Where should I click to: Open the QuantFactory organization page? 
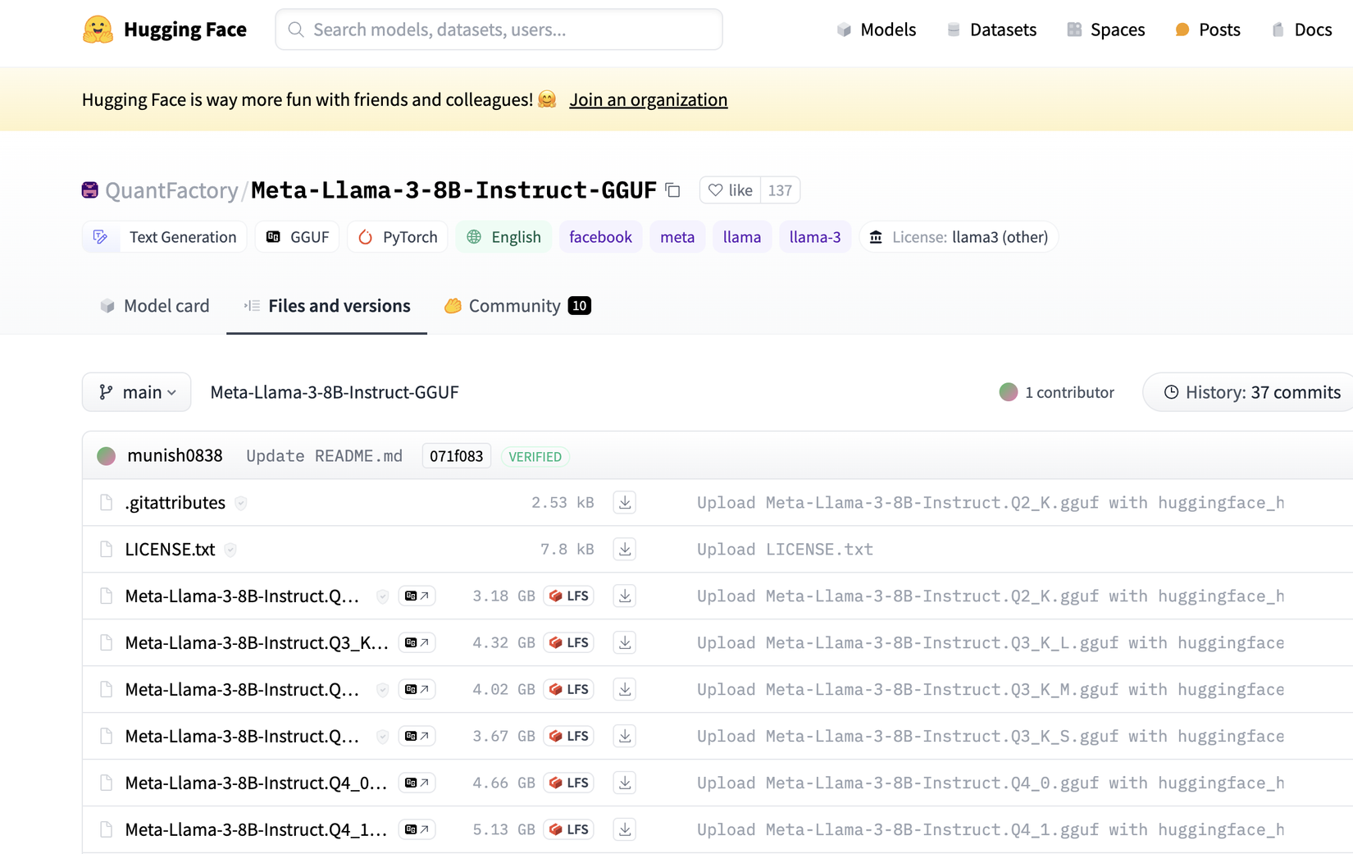point(171,190)
